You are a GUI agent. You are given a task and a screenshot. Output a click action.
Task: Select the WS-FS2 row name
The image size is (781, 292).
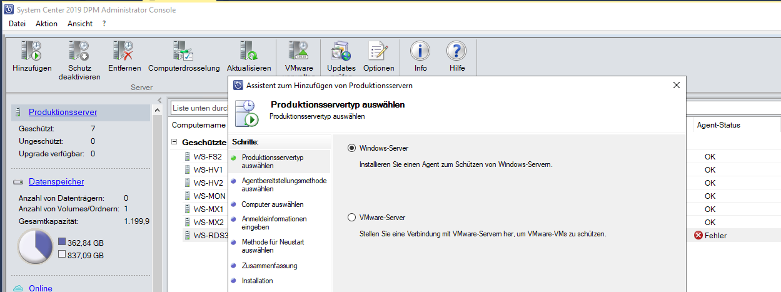click(208, 156)
